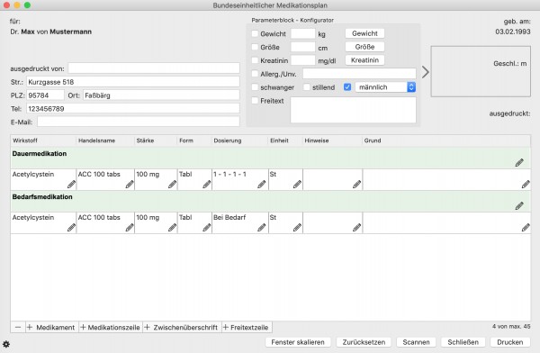Click pencil icon in Bei Bedarf cell
Viewport: 540px width, 353px height.
(262, 228)
